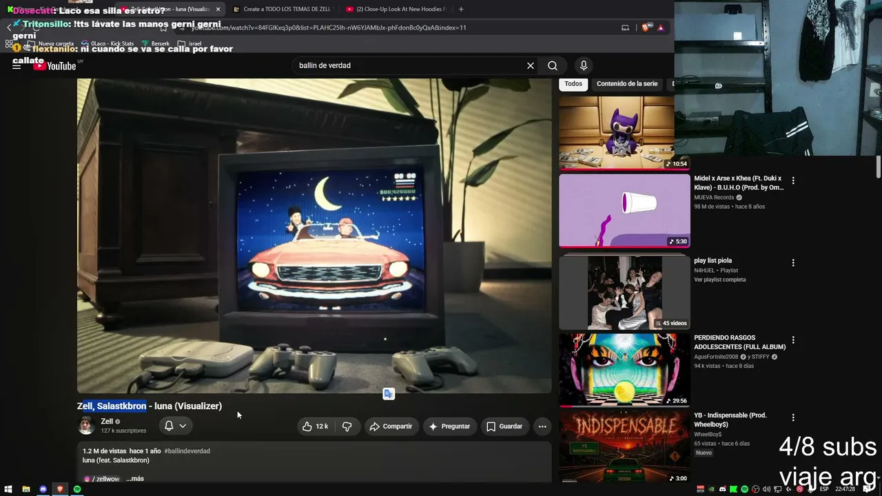Dislike the luna video

(x=347, y=426)
